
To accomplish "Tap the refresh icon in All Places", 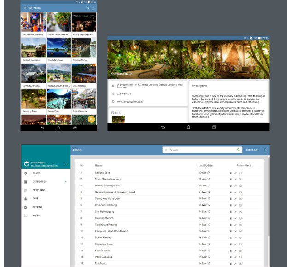I will tap(88, 8).
